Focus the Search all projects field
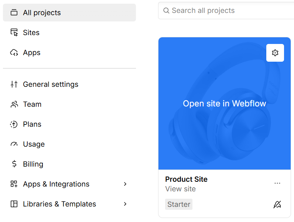Image resolution: width=294 pixels, height=222 pixels. pos(226,10)
